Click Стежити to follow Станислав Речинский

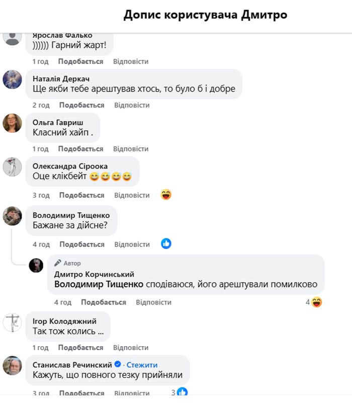pos(142,365)
